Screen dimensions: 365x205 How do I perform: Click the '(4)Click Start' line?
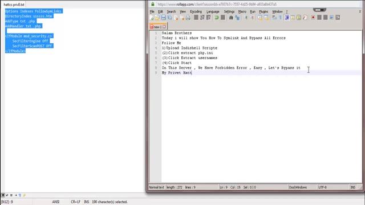(x=177, y=63)
